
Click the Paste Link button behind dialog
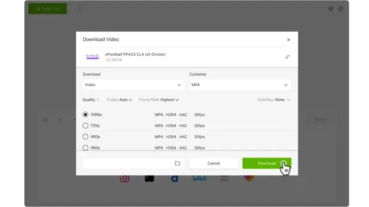(x=47, y=9)
